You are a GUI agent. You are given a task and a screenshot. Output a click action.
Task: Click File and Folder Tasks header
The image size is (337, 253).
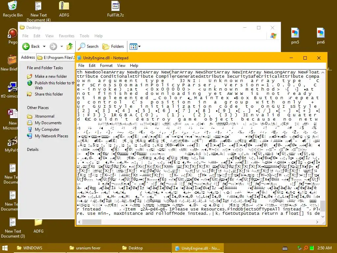[45, 68]
